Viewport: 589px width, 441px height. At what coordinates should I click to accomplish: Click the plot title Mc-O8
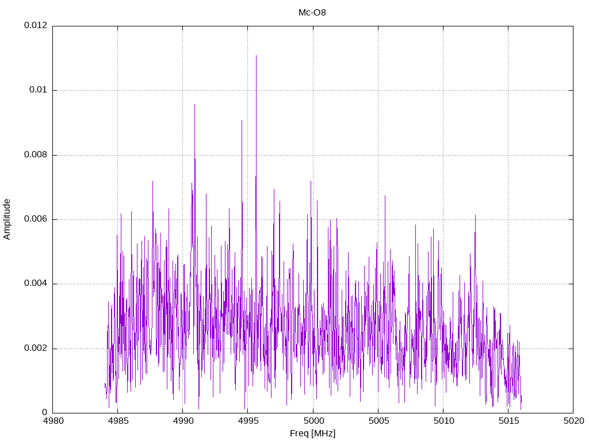(312, 13)
